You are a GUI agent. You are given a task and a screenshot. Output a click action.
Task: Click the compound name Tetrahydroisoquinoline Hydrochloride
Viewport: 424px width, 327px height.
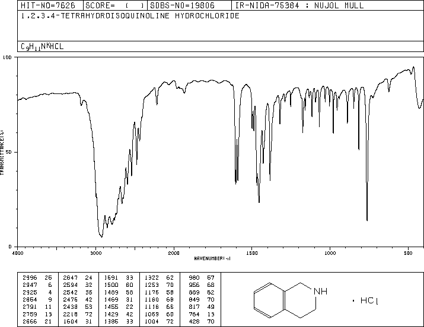click(130, 16)
